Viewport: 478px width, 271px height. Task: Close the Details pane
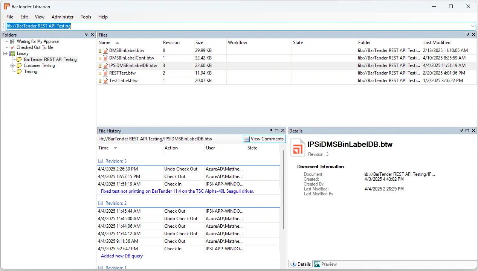pos(473,131)
